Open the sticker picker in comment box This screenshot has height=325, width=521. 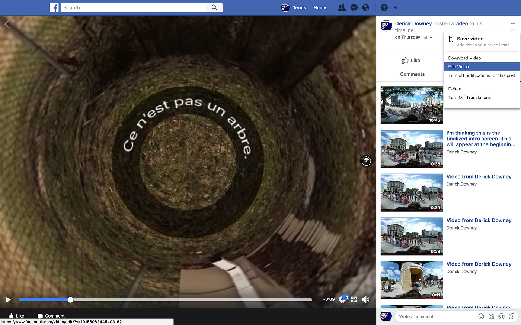pos(512,316)
